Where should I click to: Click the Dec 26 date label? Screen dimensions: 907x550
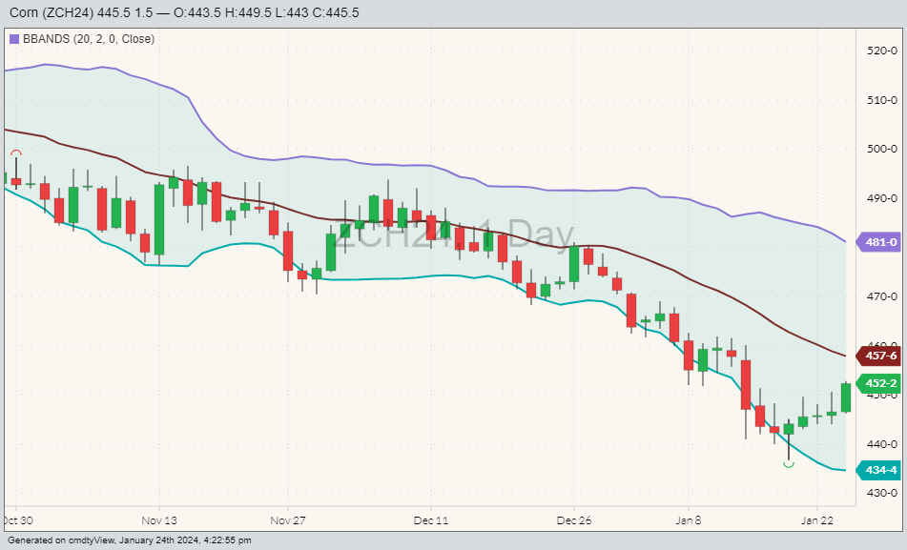[x=574, y=520]
